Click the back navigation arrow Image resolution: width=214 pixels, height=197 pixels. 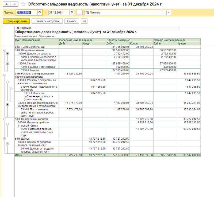pyautogui.click(x=7, y=4)
